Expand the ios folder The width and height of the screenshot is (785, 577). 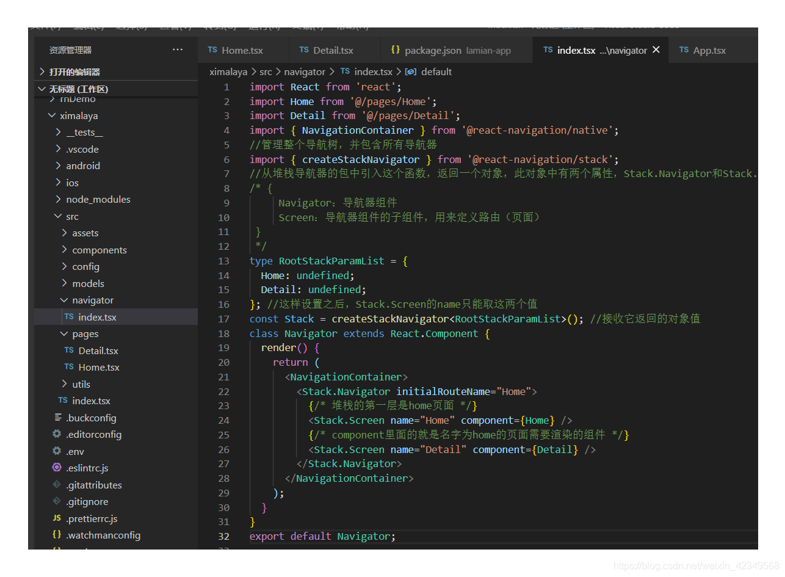click(x=116, y=183)
